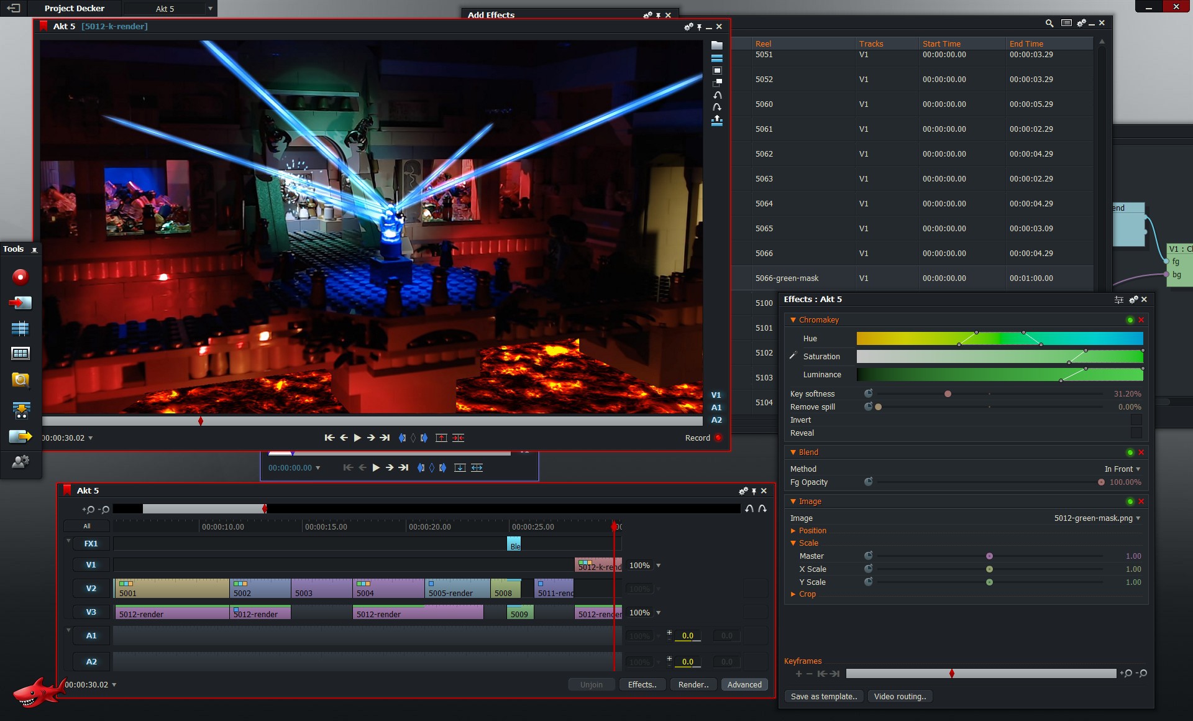The image size is (1193, 721).
Task: Toggle the Image effect green enable light
Action: click(x=1130, y=502)
